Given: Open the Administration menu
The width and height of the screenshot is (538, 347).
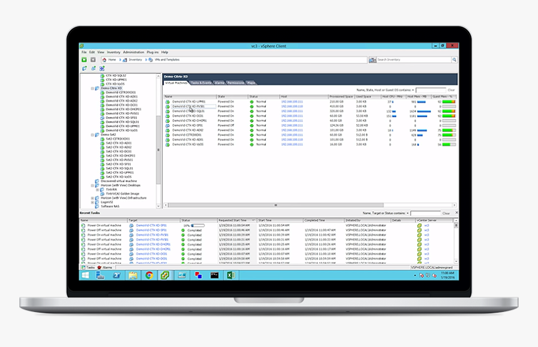Looking at the screenshot, I should point(133,52).
